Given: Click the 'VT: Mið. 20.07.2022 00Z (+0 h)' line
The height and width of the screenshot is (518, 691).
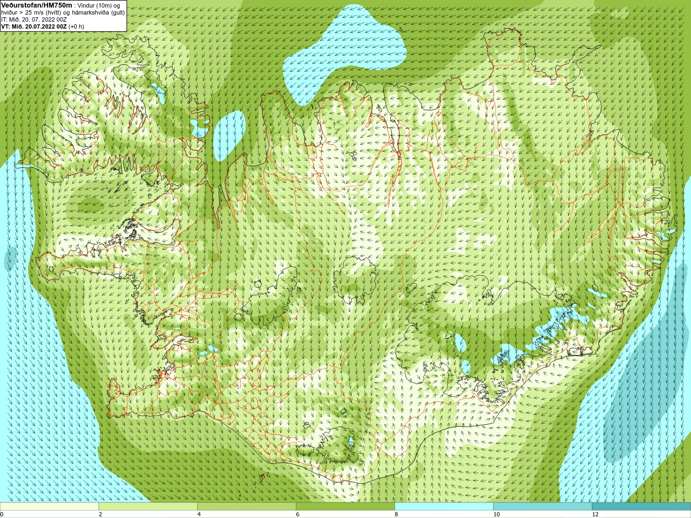Looking at the screenshot, I should point(43,26).
